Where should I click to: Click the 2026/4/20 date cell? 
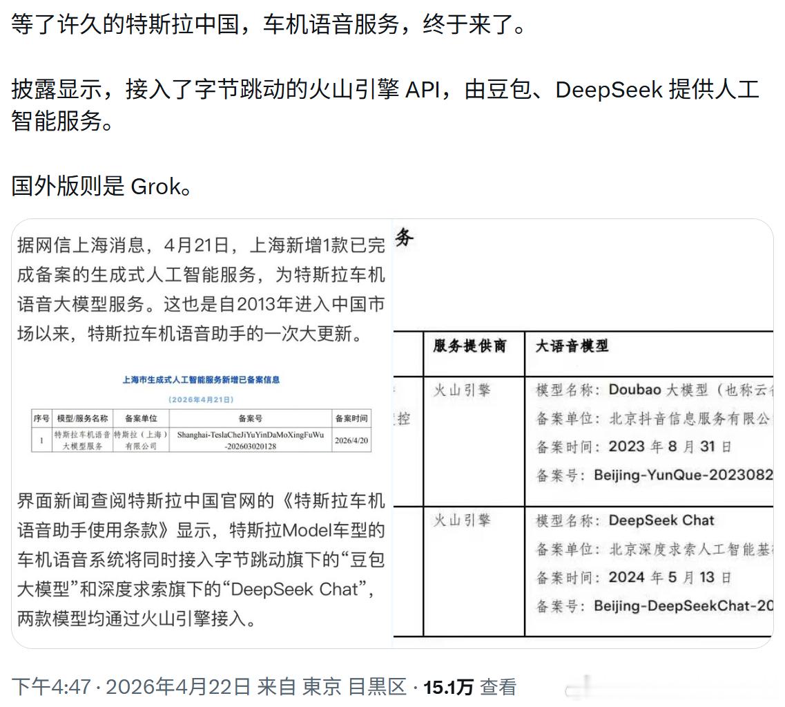351,440
